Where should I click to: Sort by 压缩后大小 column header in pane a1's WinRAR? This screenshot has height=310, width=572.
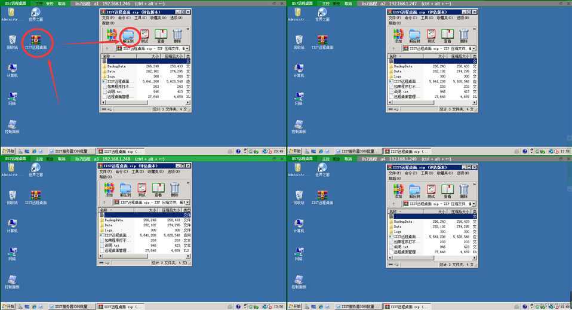coord(173,56)
